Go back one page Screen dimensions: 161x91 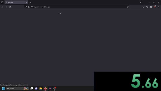pyautogui.click(x=3, y=7)
